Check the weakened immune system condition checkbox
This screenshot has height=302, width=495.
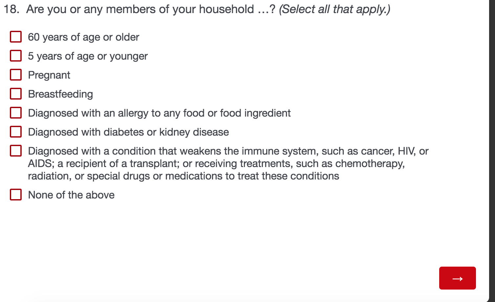(x=16, y=151)
